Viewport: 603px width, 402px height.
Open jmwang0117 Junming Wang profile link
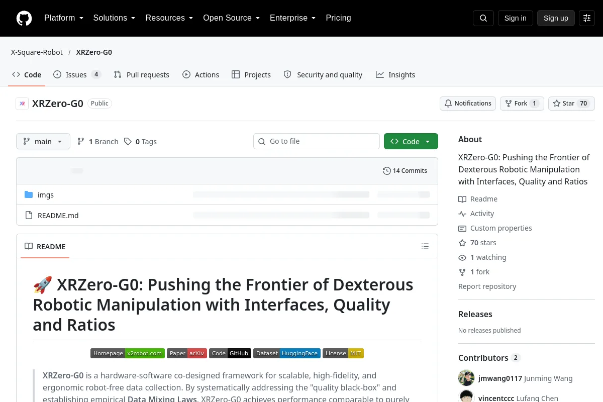[526, 378]
